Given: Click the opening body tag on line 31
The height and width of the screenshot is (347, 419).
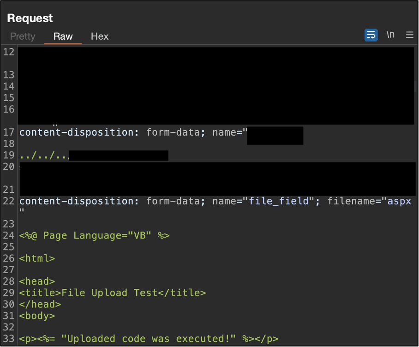Looking at the screenshot, I should (x=37, y=316).
